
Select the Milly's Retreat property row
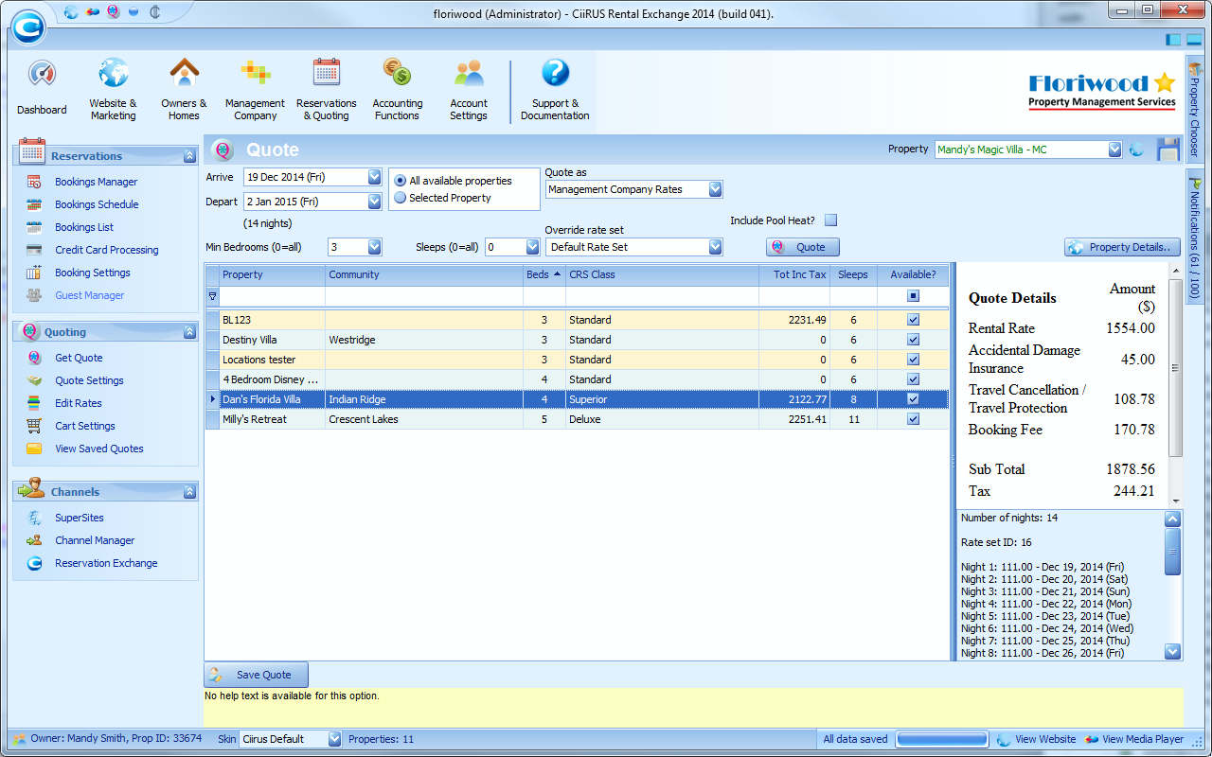point(577,419)
